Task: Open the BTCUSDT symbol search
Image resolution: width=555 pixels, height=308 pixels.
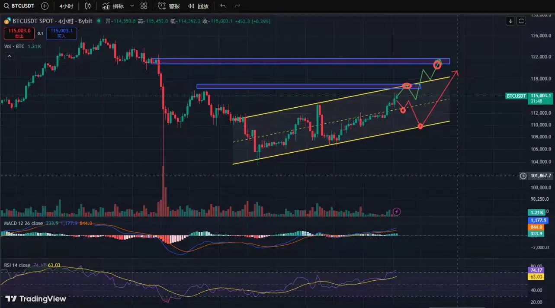Action: [19, 6]
